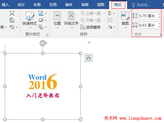Click the picture effects icon
This screenshot has width=164, height=123.
coord(41,20)
